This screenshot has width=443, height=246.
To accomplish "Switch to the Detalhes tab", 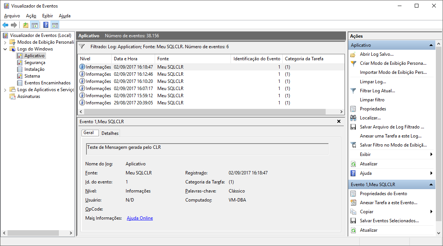I will [x=110, y=133].
